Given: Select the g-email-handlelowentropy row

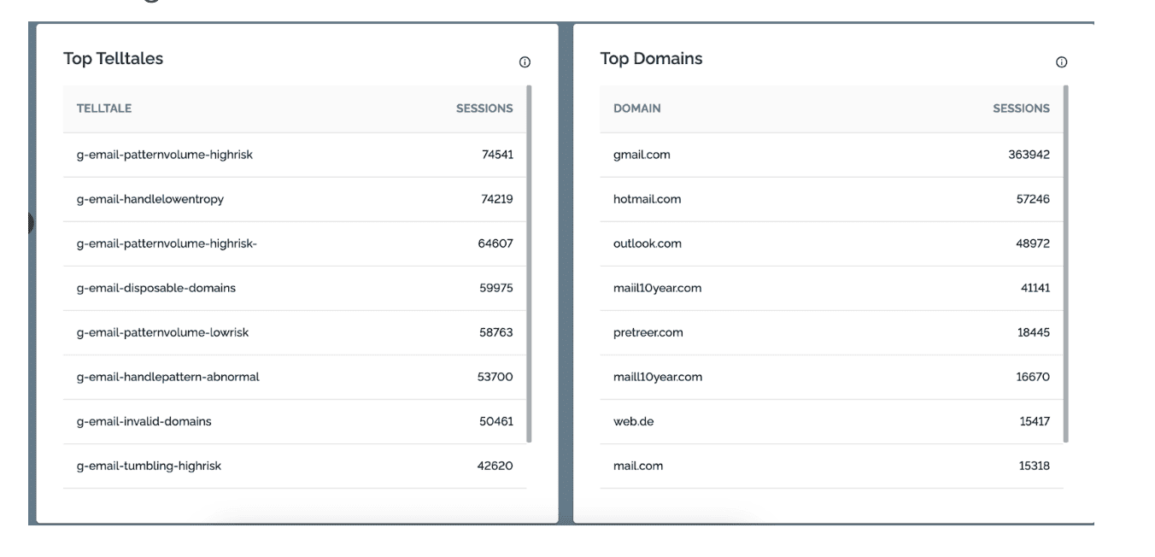Looking at the screenshot, I should point(295,199).
